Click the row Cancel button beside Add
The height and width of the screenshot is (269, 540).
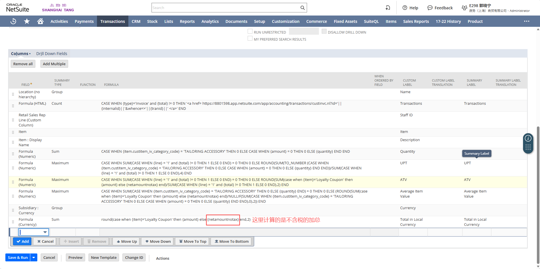point(45,241)
